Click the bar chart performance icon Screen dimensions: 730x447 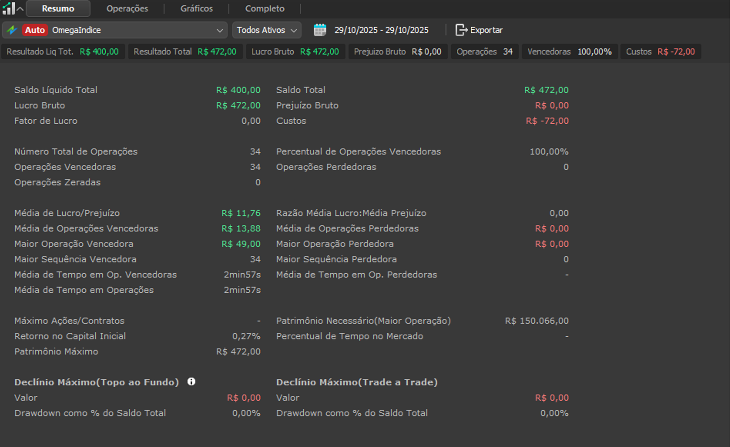coord(9,8)
